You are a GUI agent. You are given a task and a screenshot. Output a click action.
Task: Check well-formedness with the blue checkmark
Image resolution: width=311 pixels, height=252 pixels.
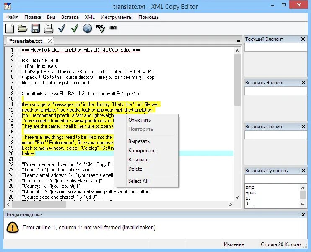(62, 29)
